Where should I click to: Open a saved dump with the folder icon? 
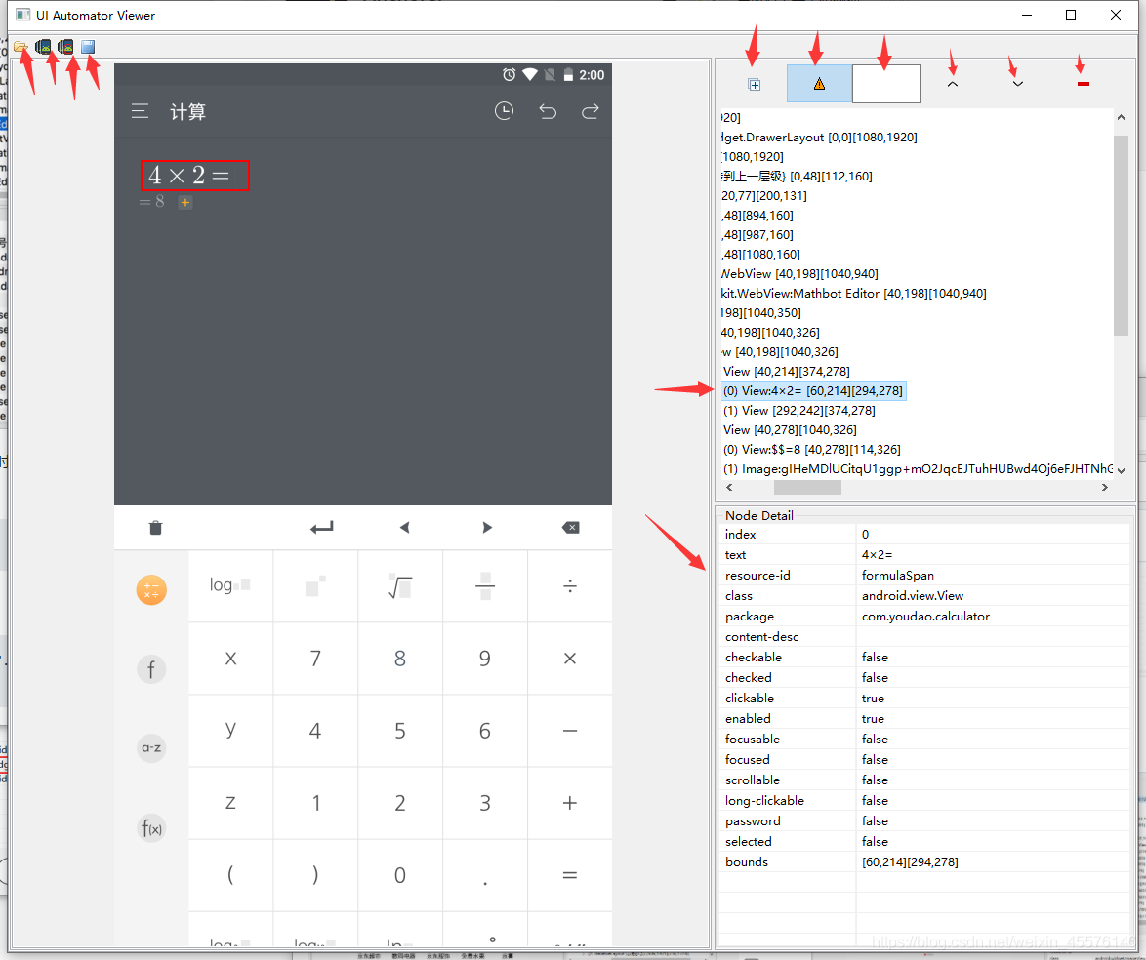click(20, 47)
